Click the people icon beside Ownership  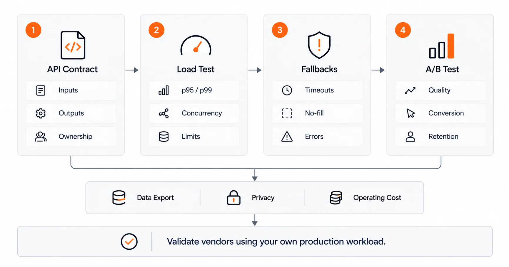pos(41,137)
